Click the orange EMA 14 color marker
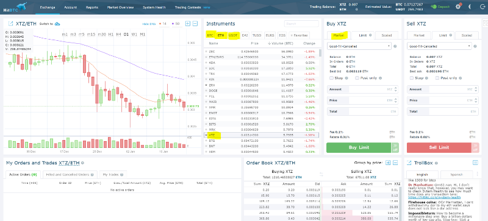488x221 pixels. (160, 24)
